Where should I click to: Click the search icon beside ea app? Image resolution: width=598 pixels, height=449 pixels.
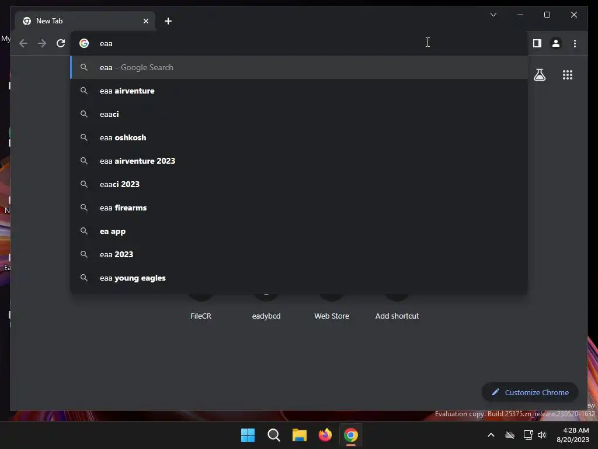pyautogui.click(x=84, y=230)
